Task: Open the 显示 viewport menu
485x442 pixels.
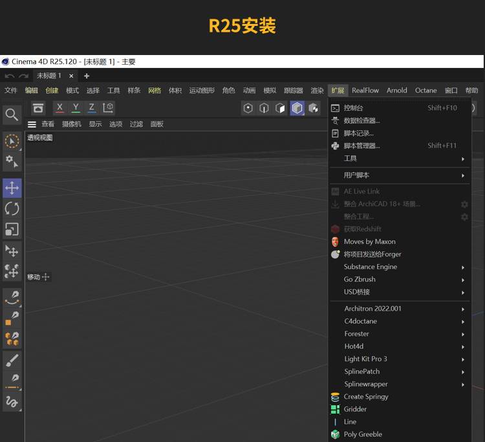Action: tap(95, 124)
